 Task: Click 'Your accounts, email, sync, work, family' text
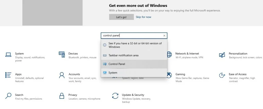tap(82, 80)
